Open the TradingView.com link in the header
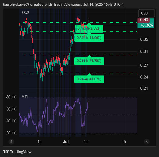Viewport: 159px width, 157px height. pos(68,5)
